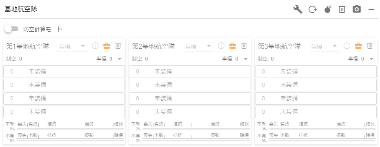
Task: Click the header trash icon to clear all
Action: [x=342, y=9]
